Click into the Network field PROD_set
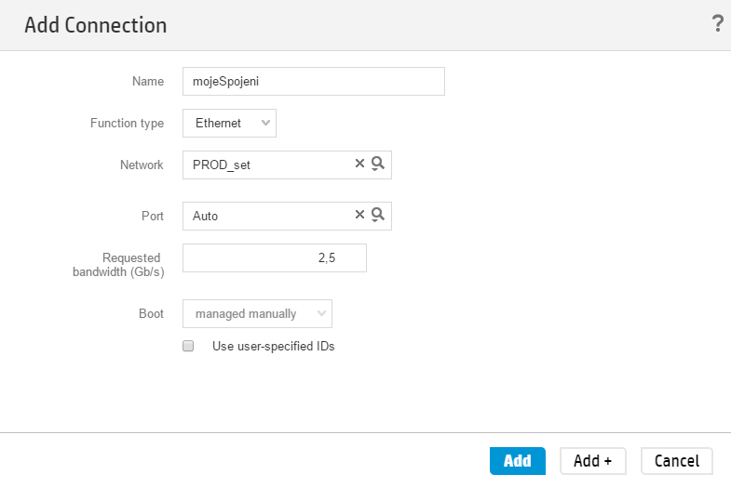 (268, 165)
